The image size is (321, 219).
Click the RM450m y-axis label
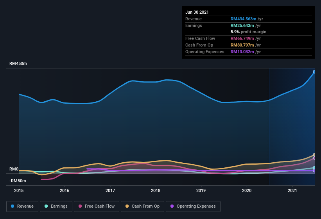click(x=18, y=63)
